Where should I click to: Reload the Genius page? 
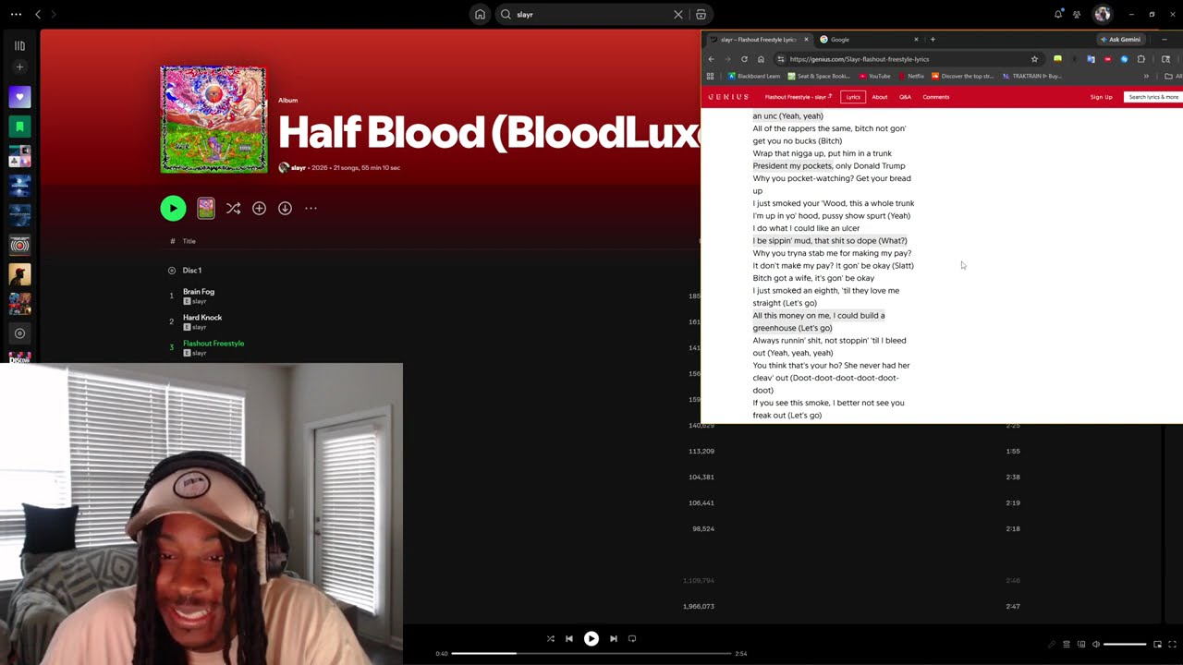(x=744, y=59)
